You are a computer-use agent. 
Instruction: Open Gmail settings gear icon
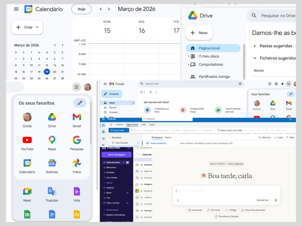coord(276,84)
